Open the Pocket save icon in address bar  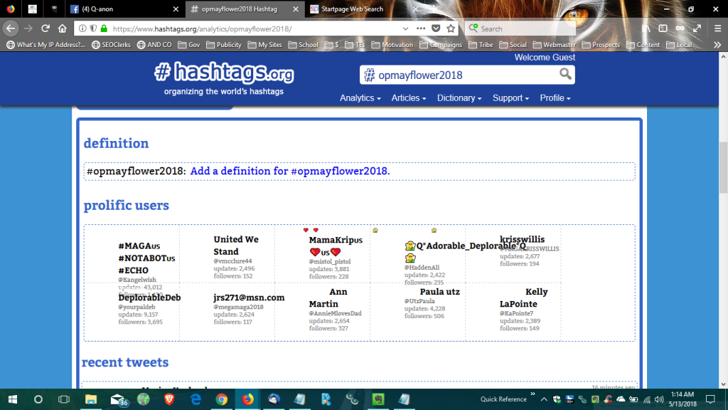pyautogui.click(x=436, y=28)
